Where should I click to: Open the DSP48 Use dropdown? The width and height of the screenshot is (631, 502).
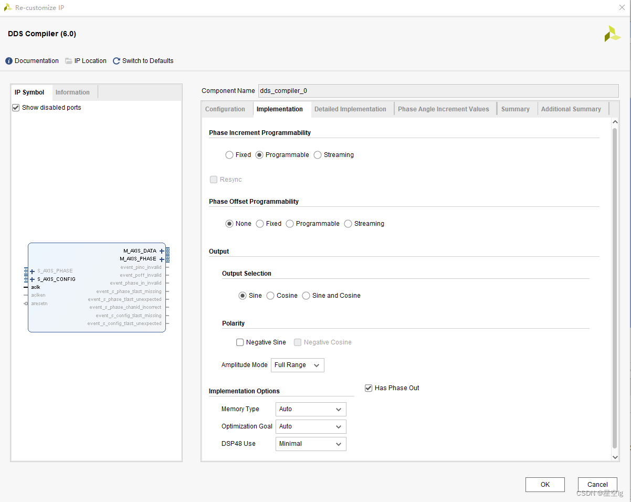click(x=311, y=444)
